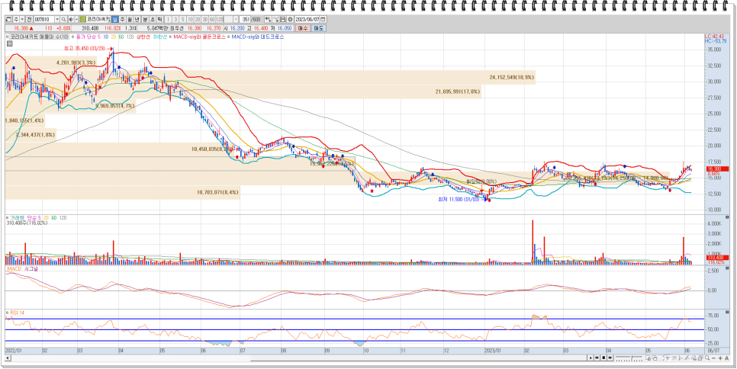737x369 pixels.
Task: Click the small grid icon under legend
Action: (9, 43)
